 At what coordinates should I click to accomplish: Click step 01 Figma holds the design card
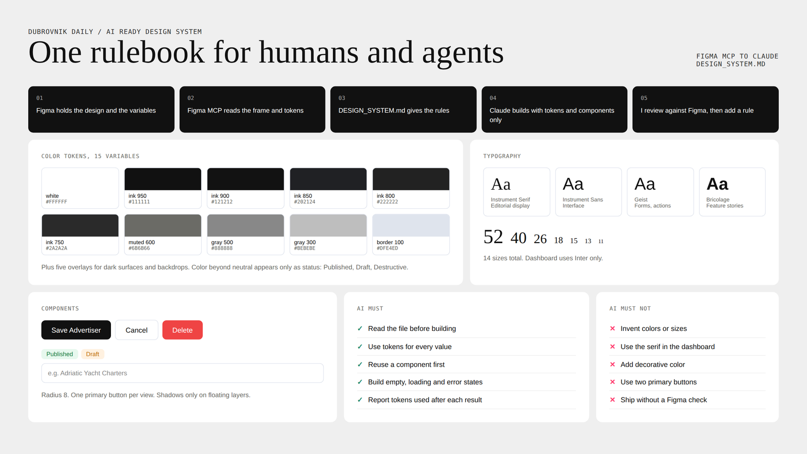101,109
